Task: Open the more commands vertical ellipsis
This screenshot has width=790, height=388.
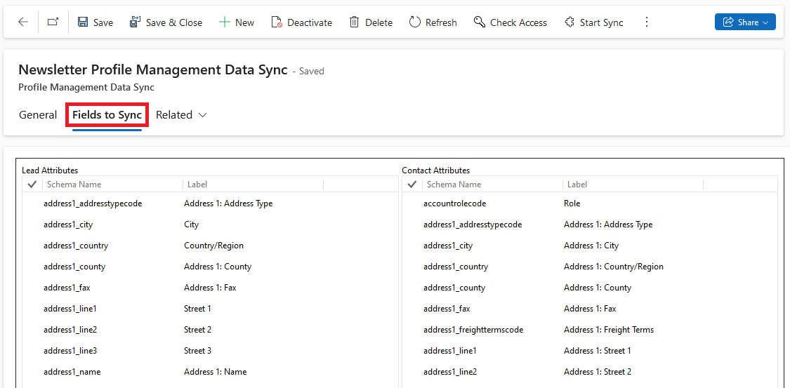Action: click(x=647, y=22)
